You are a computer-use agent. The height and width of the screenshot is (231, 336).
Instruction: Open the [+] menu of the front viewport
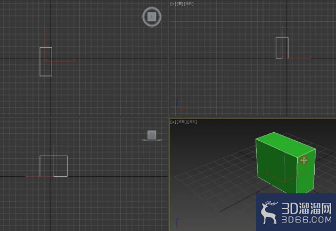[173, 4]
